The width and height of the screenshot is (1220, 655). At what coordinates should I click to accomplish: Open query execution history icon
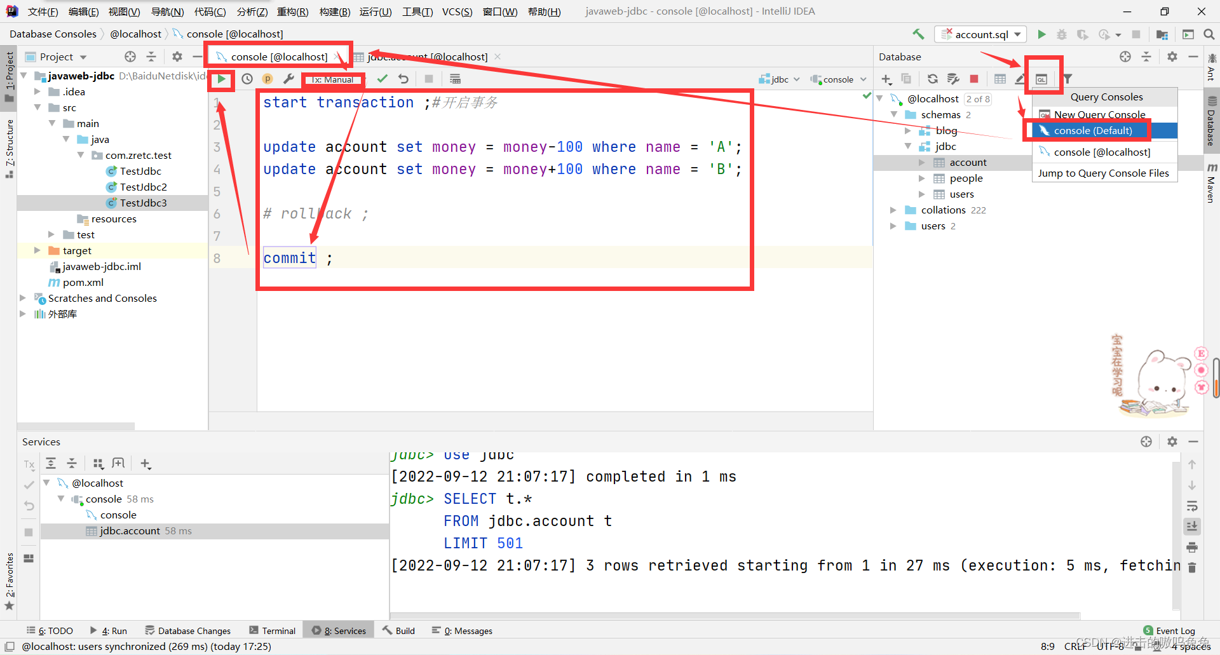coord(247,79)
